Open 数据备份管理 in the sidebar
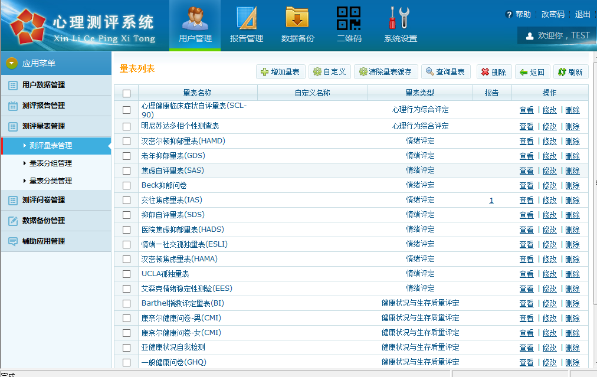This screenshot has height=377, width=597. tap(44, 221)
